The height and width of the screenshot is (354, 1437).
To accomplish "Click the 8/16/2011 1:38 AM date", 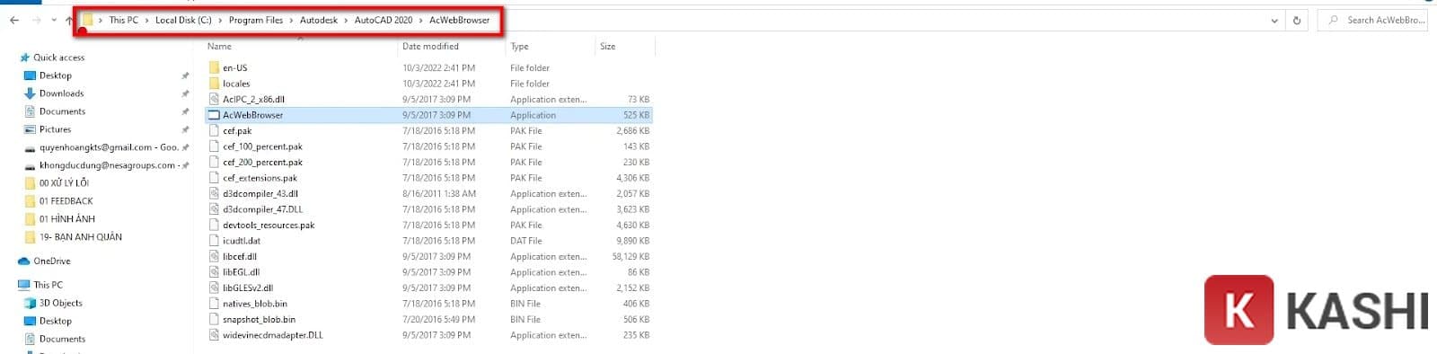I will tap(439, 193).
